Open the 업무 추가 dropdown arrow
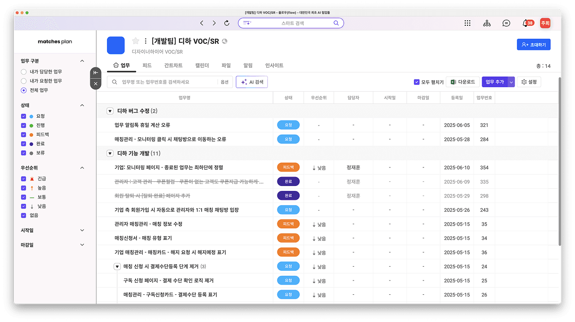Image resolution: width=575 pixels, height=322 pixels. pyautogui.click(x=510, y=82)
